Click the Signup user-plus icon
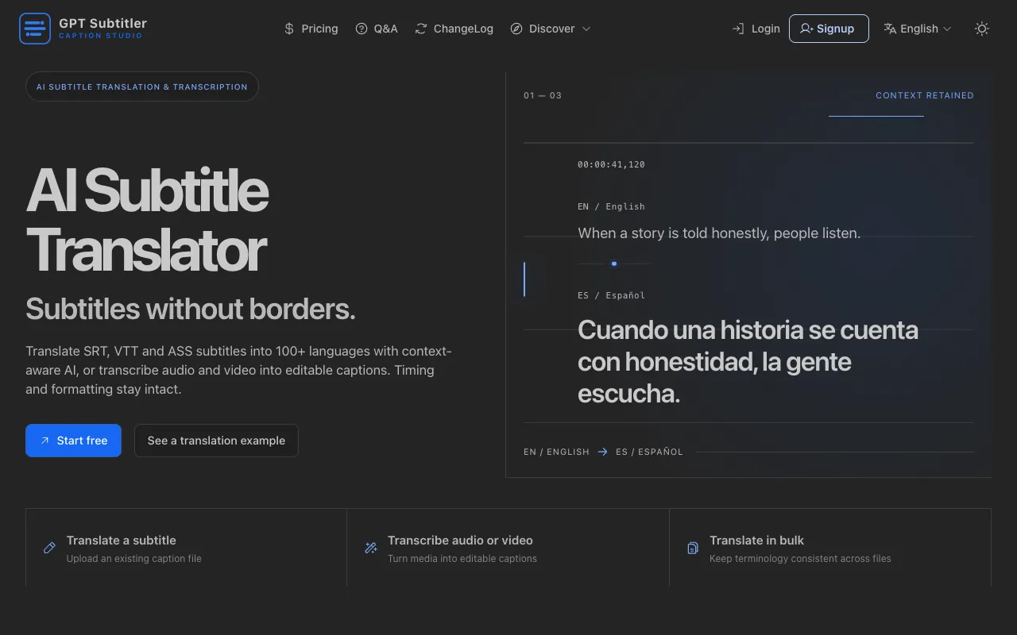 click(x=806, y=29)
